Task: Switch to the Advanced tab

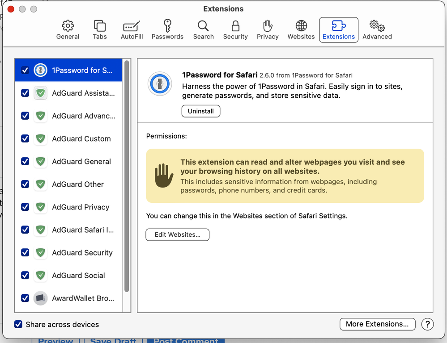Action: [377, 30]
